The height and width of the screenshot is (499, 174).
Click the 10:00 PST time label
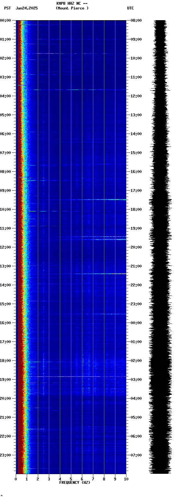[x=5, y=209]
